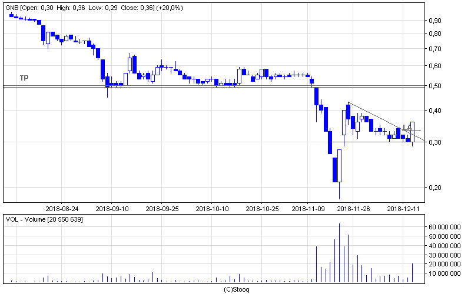Image resolution: width=471 pixels, height=294 pixels.
Task: Click the 0,60 price axis label
Action: [x=435, y=66]
